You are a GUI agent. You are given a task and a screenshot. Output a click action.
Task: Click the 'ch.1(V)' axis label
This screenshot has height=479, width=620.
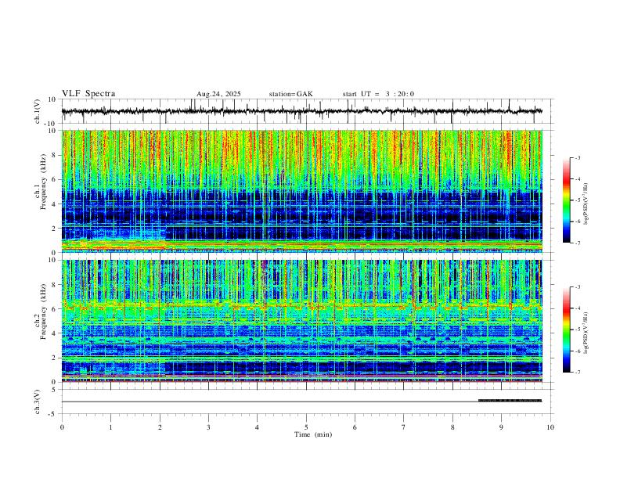point(38,111)
